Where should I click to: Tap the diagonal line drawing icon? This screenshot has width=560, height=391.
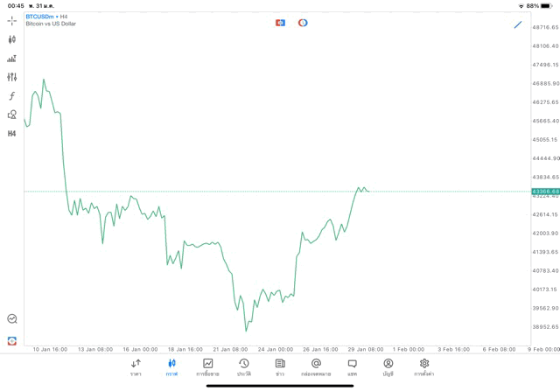[517, 24]
